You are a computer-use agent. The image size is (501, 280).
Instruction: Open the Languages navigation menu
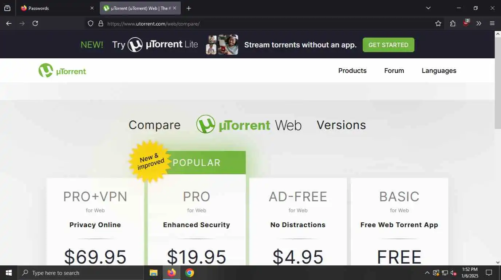439,71
